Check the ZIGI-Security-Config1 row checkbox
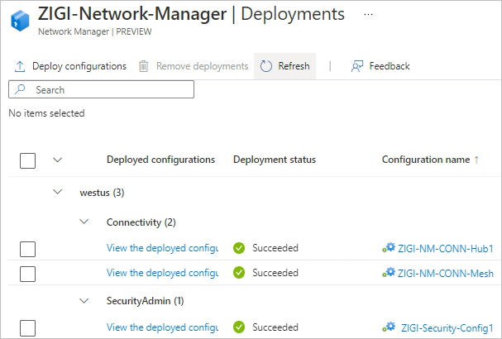 (27, 328)
